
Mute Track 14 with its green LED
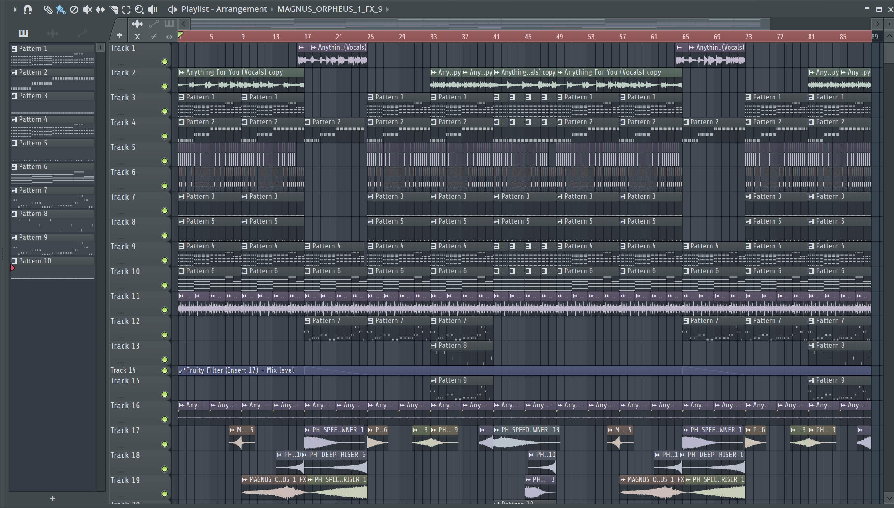pyautogui.click(x=165, y=370)
